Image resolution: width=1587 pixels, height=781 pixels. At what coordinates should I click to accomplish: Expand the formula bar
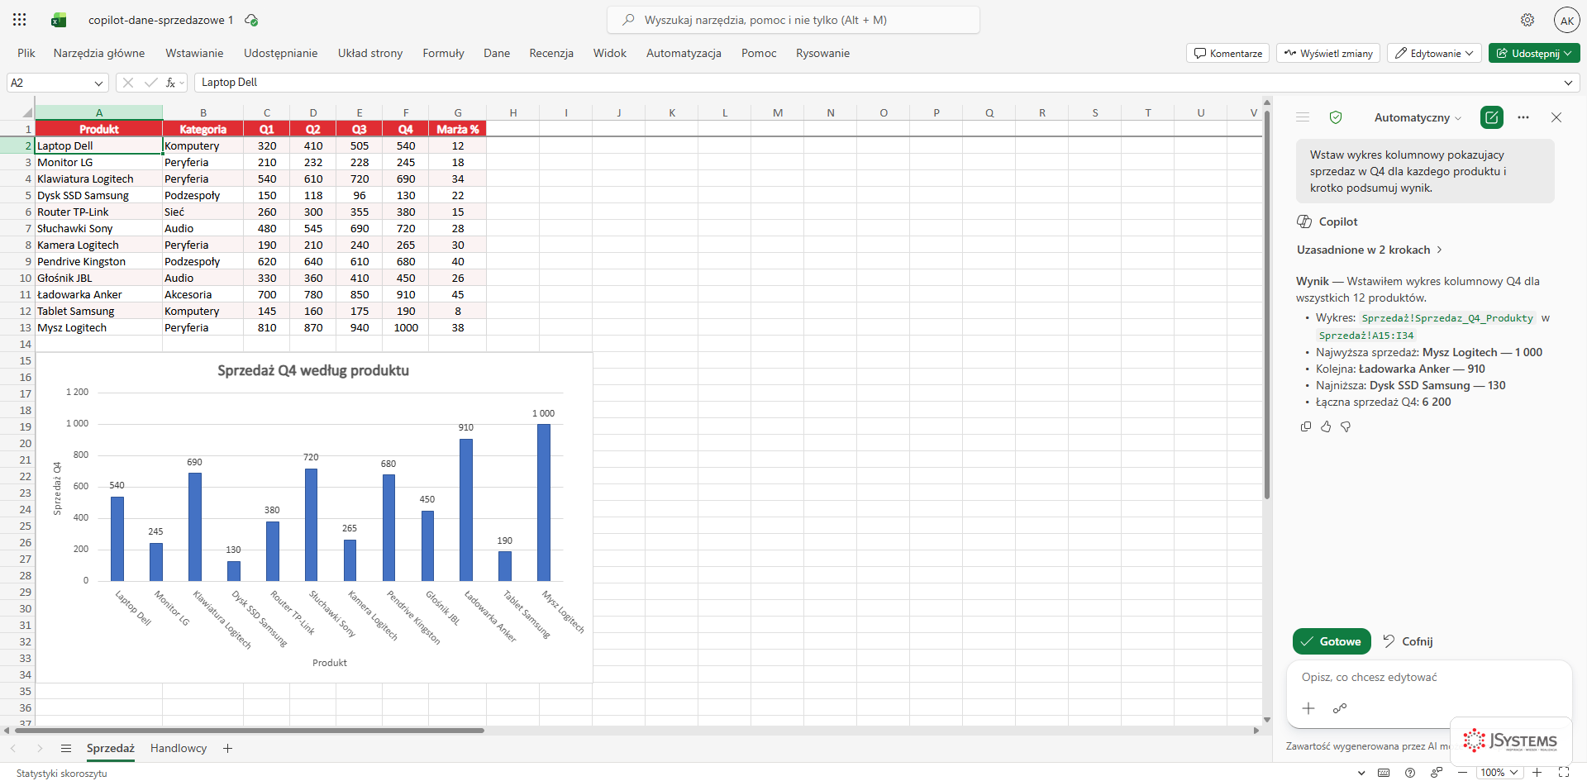1568,83
